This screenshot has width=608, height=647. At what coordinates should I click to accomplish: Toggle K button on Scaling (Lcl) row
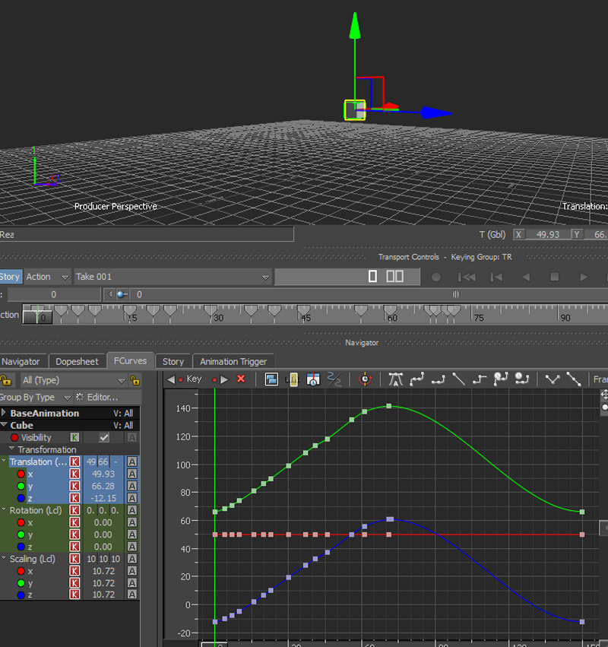pyautogui.click(x=74, y=559)
